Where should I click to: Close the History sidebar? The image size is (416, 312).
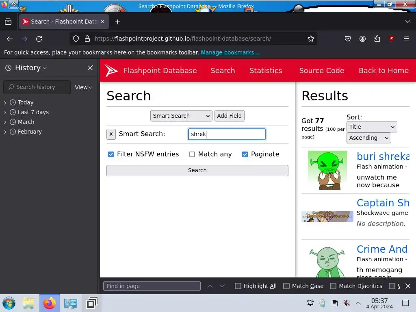(90, 68)
